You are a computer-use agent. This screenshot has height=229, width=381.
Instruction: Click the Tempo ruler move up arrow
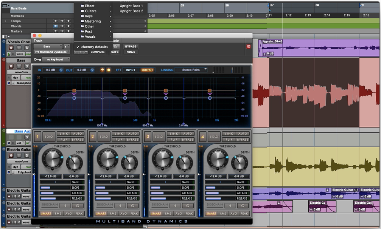62,21
